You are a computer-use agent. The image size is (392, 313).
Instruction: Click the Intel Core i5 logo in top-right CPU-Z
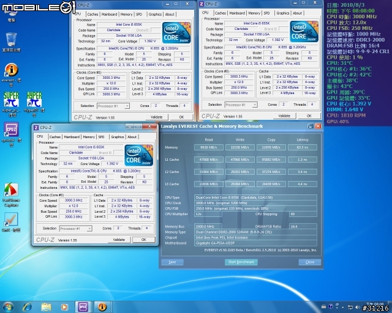click(304, 31)
